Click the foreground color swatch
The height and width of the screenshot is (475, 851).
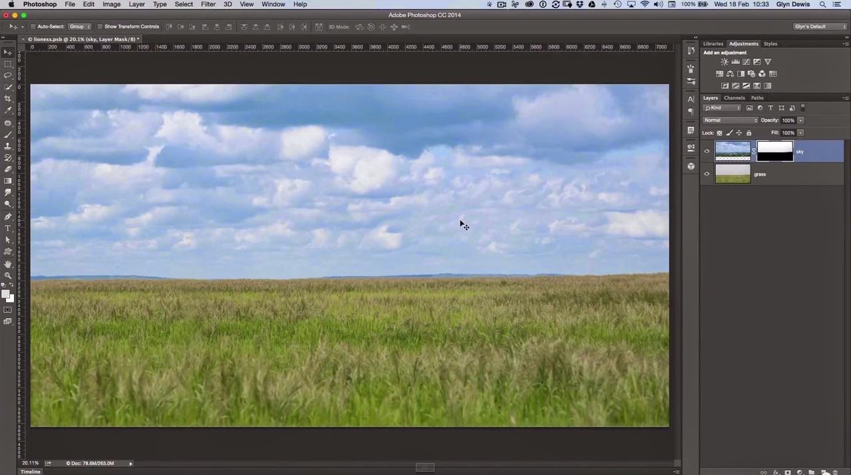7,293
